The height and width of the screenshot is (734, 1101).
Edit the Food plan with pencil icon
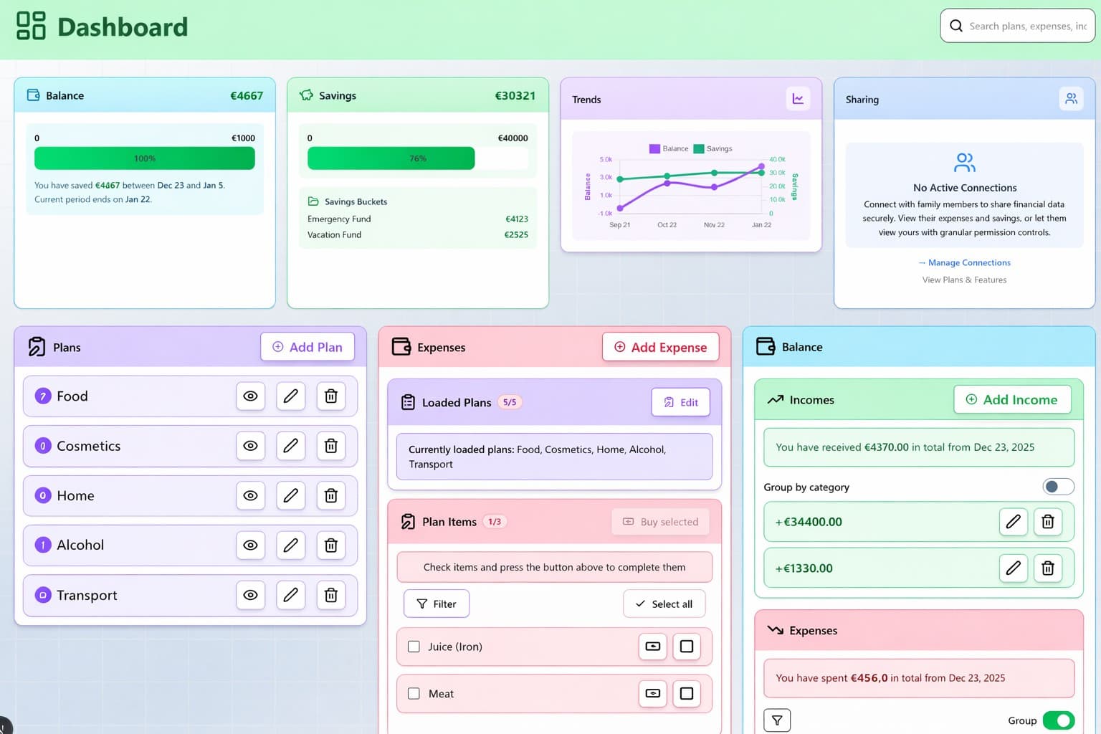point(291,396)
